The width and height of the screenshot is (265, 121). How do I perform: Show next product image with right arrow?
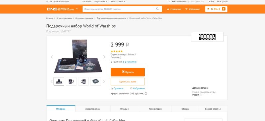(104, 57)
